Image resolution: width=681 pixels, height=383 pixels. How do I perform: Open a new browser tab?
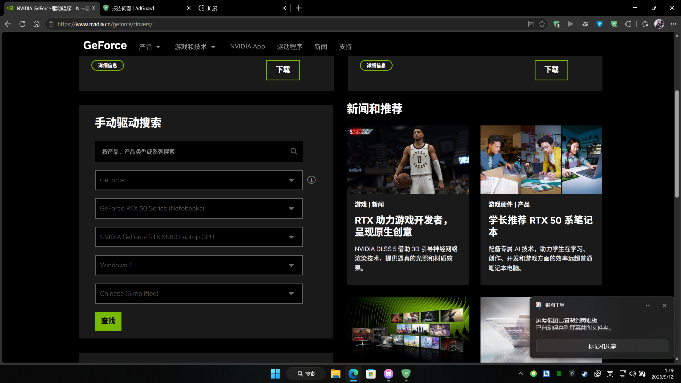(299, 8)
